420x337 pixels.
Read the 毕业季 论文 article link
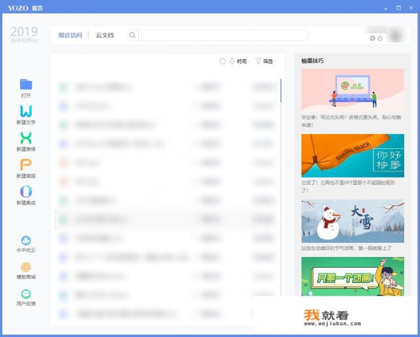click(351, 121)
